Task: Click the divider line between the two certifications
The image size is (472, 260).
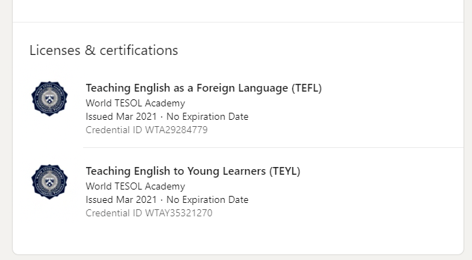Action: 273,147
